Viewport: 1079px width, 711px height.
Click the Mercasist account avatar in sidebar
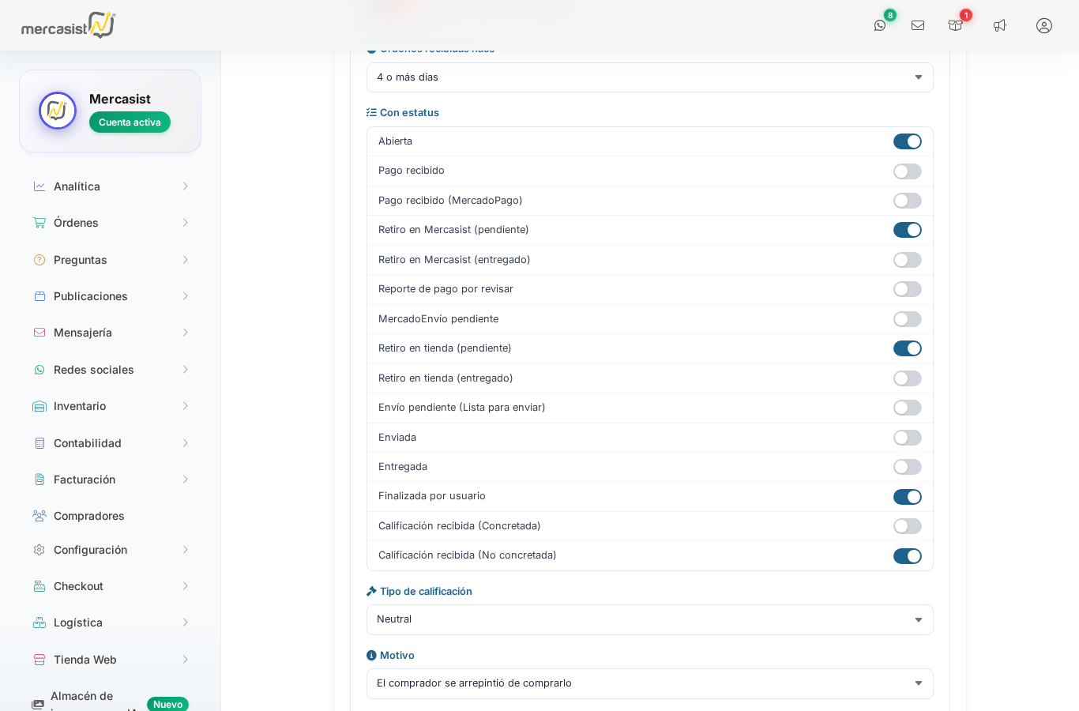coord(58,111)
